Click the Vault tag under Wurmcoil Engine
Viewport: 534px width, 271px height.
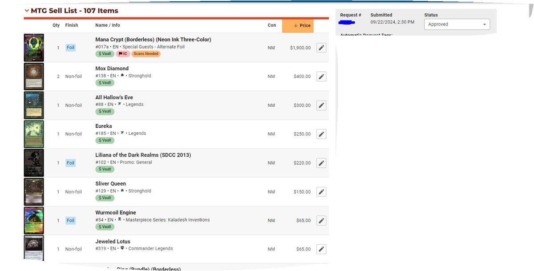tap(105, 227)
